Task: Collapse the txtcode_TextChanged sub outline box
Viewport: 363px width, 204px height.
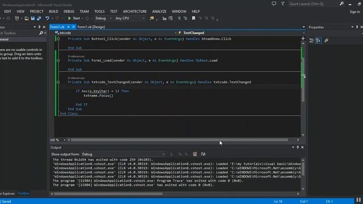Action: (x=58, y=82)
